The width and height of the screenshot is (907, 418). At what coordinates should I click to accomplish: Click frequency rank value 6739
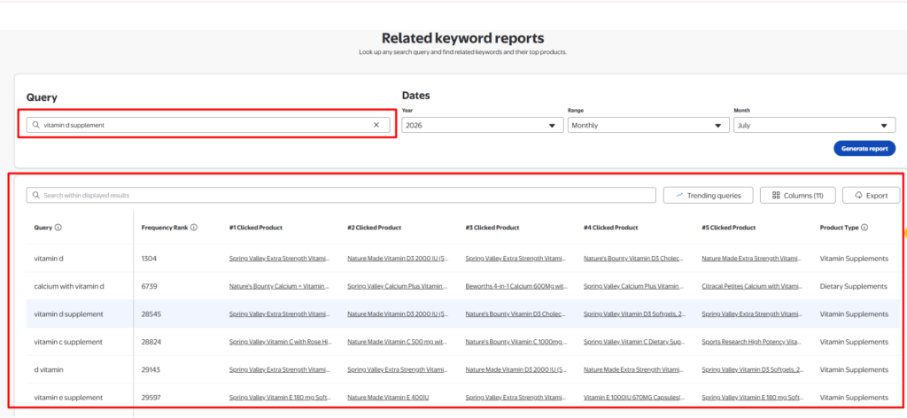(149, 286)
